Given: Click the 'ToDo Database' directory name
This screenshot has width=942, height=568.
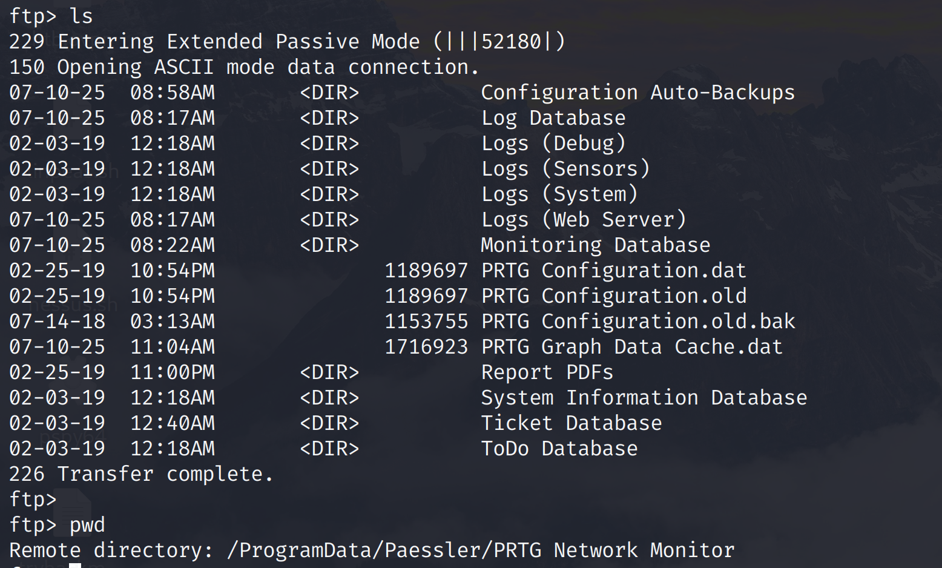Looking at the screenshot, I should point(559,449).
